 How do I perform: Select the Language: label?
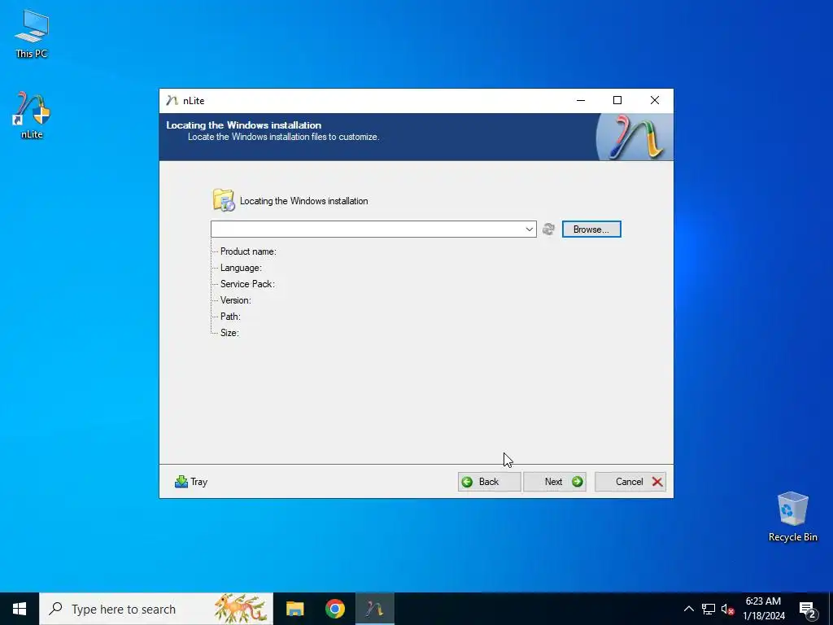pos(241,268)
